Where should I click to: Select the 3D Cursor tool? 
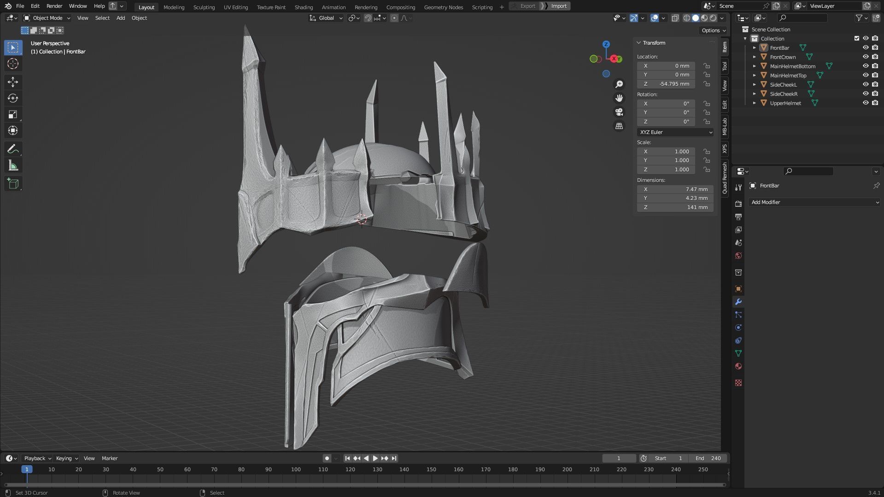[x=13, y=64]
